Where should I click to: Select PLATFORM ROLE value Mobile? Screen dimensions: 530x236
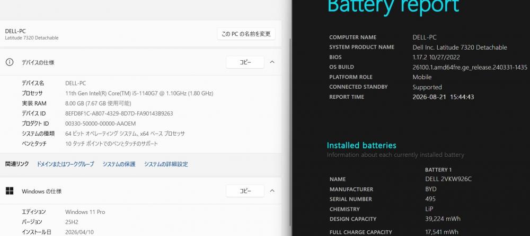point(422,77)
